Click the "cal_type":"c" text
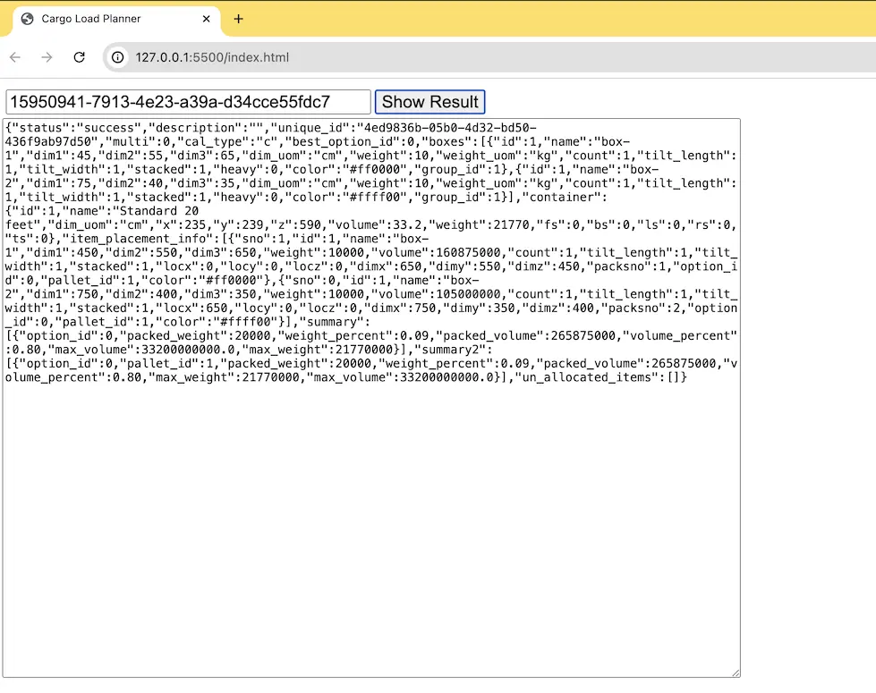This screenshot has height=693, width=876. pyautogui.click(x=227, y=142)
